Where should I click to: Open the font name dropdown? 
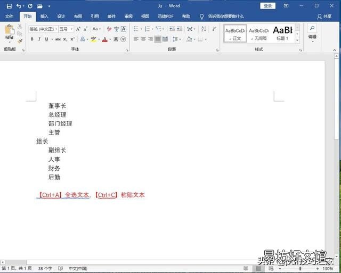56,29
